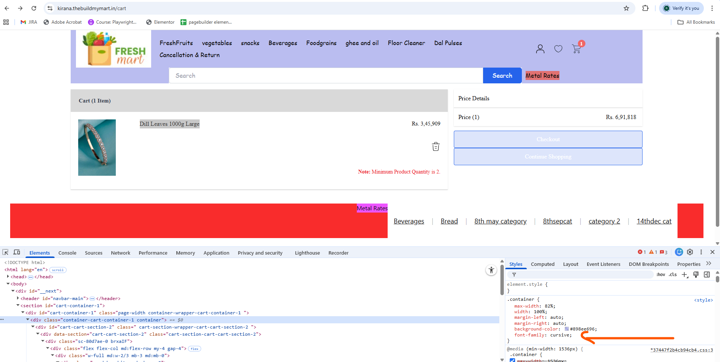
Task: Go back using the browser back arrow
Action: pyautogui.click(x=7, y=8)
